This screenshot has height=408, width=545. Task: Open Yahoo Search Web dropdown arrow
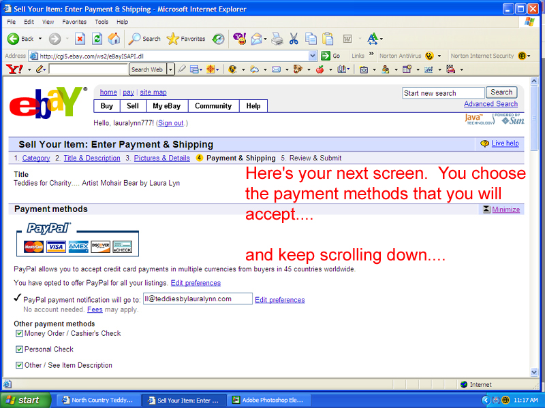coord(171,69)
